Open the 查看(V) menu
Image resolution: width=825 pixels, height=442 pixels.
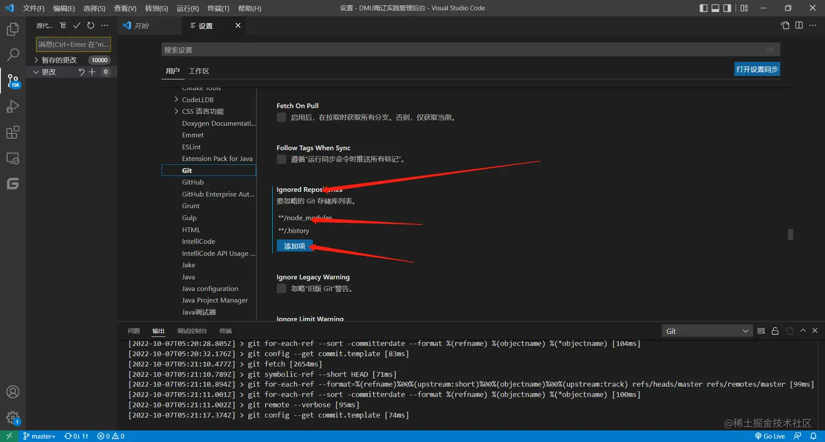pyautogui.click(x=125, y=8)
